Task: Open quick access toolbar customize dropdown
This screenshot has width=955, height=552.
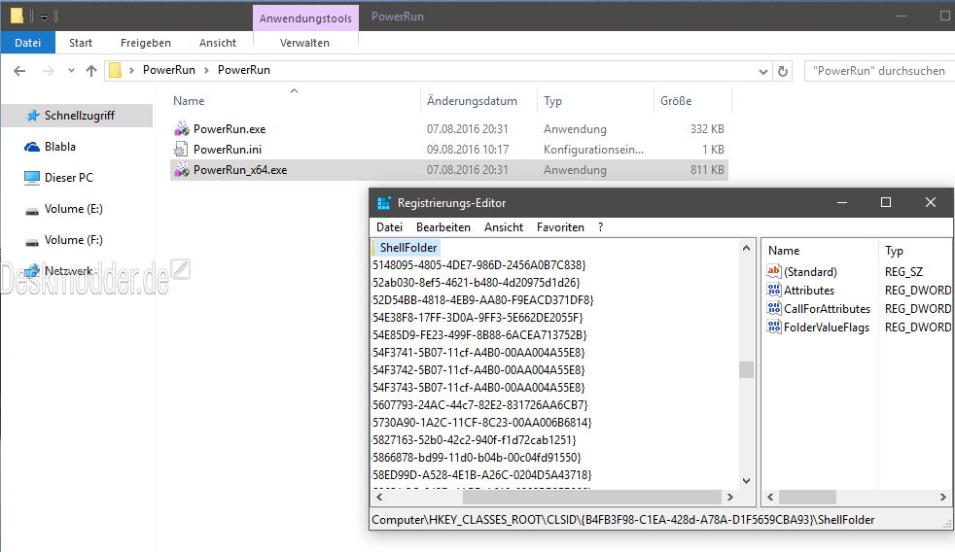Action: tap(44, 17)
